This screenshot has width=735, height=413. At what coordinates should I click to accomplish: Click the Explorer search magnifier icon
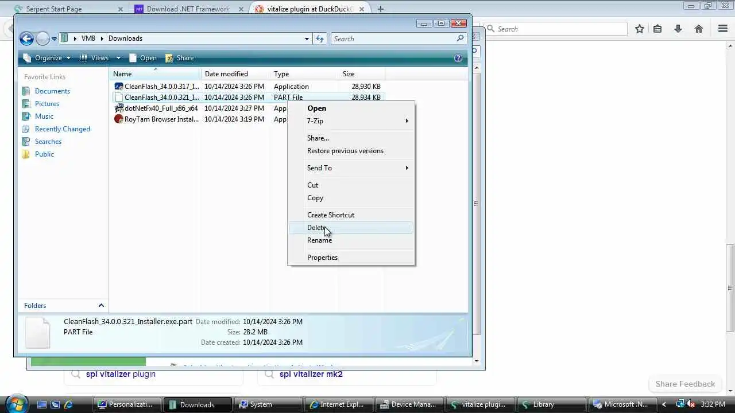pos(460,38)
